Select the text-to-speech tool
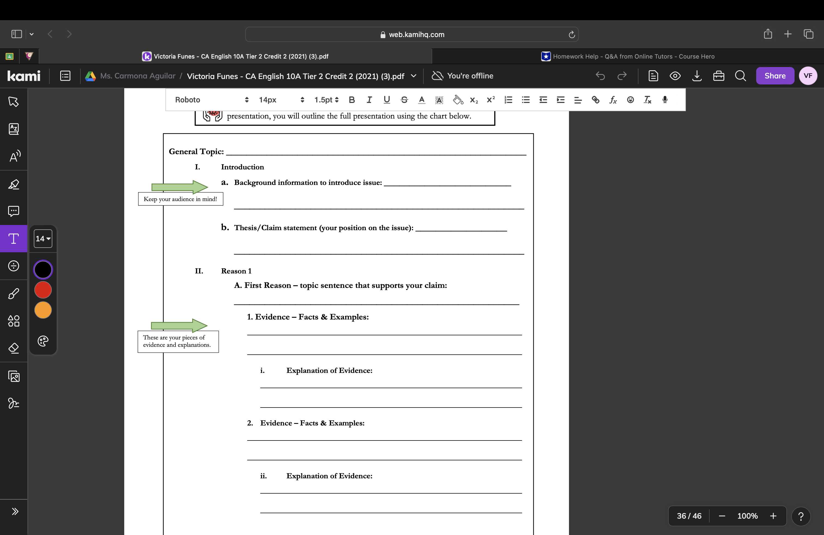 click(x=14, y=156)
